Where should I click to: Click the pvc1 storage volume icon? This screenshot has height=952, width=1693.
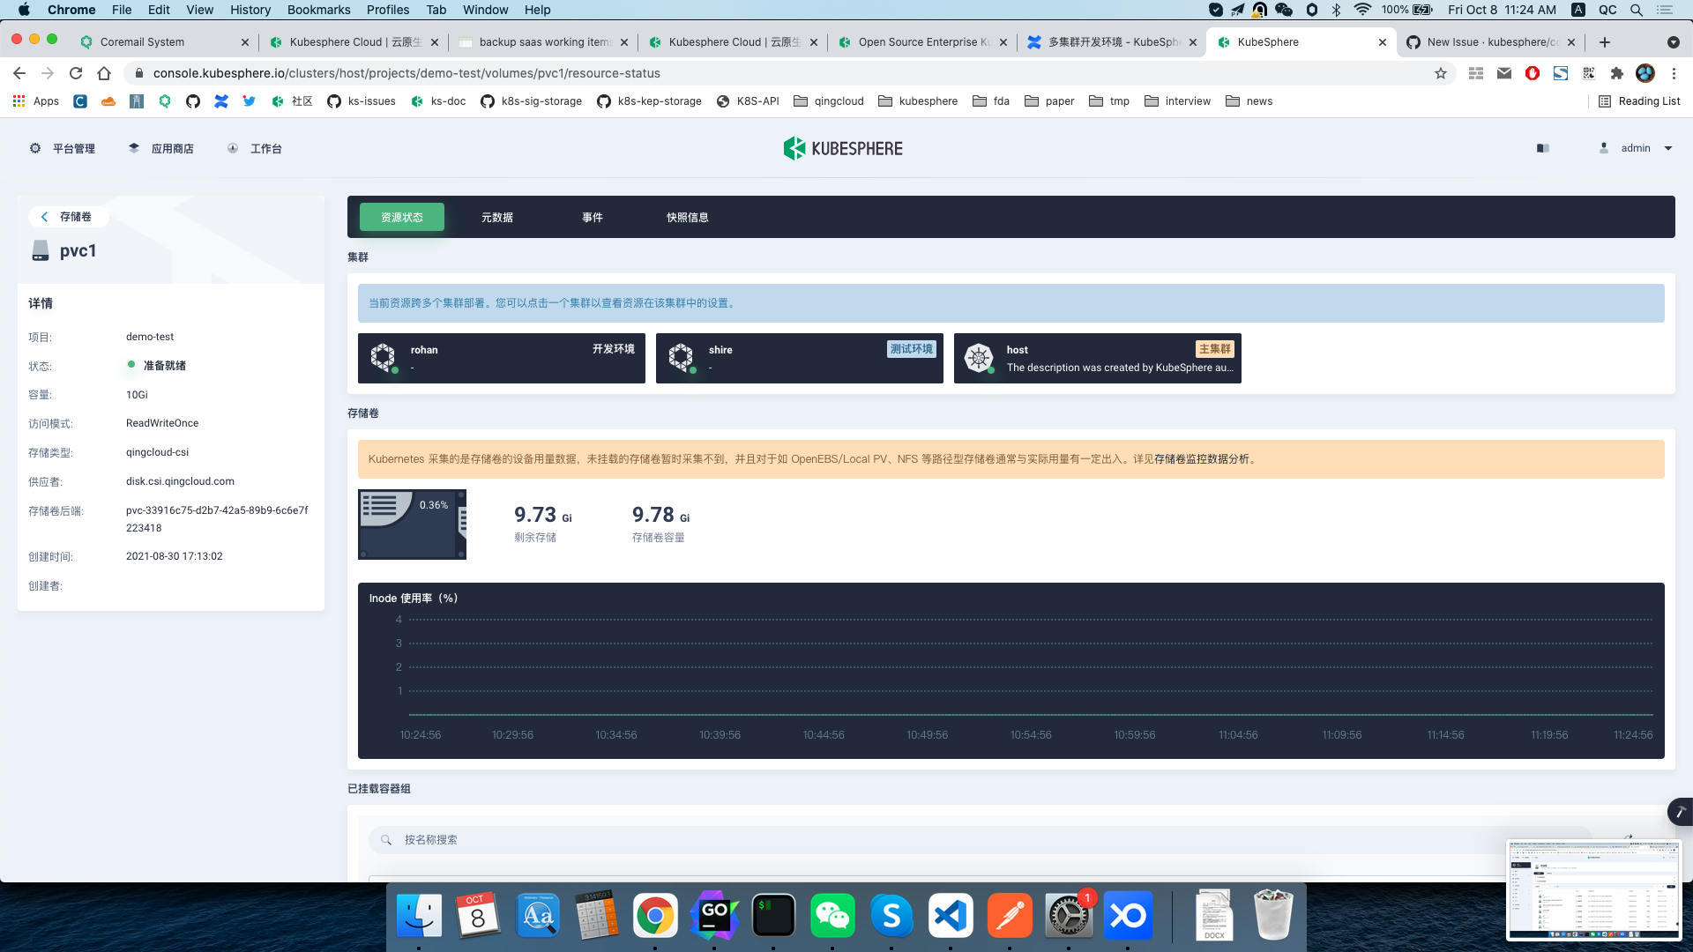[40, 250]
